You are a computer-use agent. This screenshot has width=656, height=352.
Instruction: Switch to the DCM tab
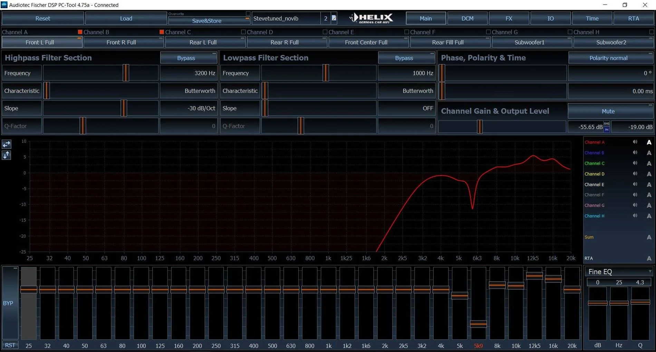(x=467, y=18)
